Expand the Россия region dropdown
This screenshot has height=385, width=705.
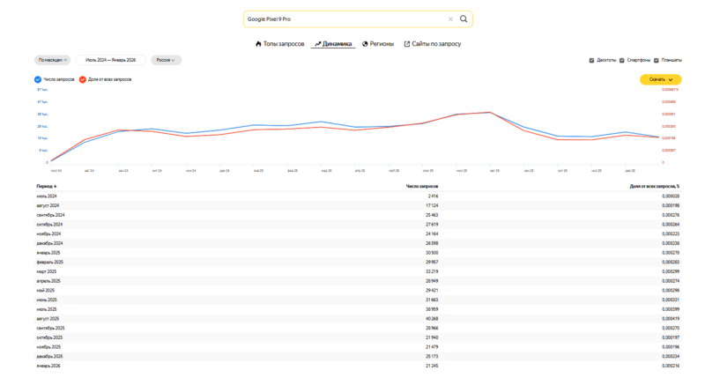tap(166, 60)
